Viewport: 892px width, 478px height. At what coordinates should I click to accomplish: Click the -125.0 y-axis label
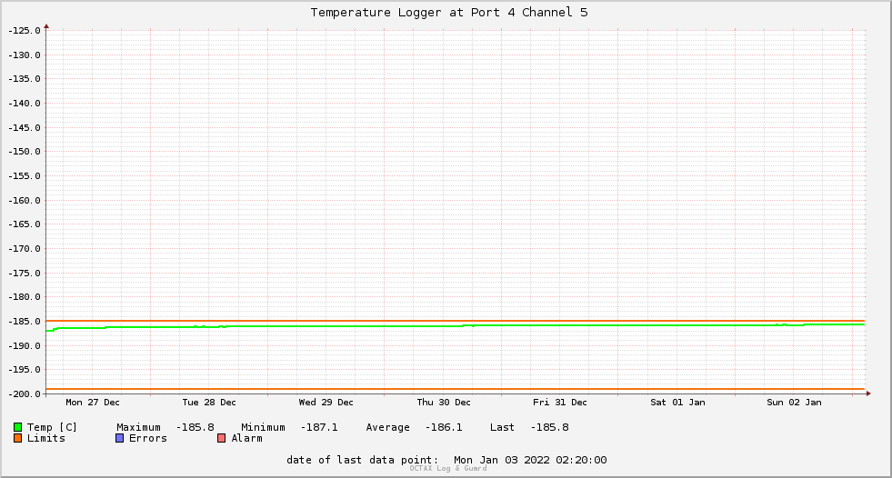(25, 31)
